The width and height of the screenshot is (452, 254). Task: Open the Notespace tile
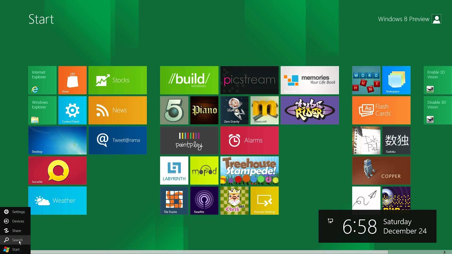396,80
